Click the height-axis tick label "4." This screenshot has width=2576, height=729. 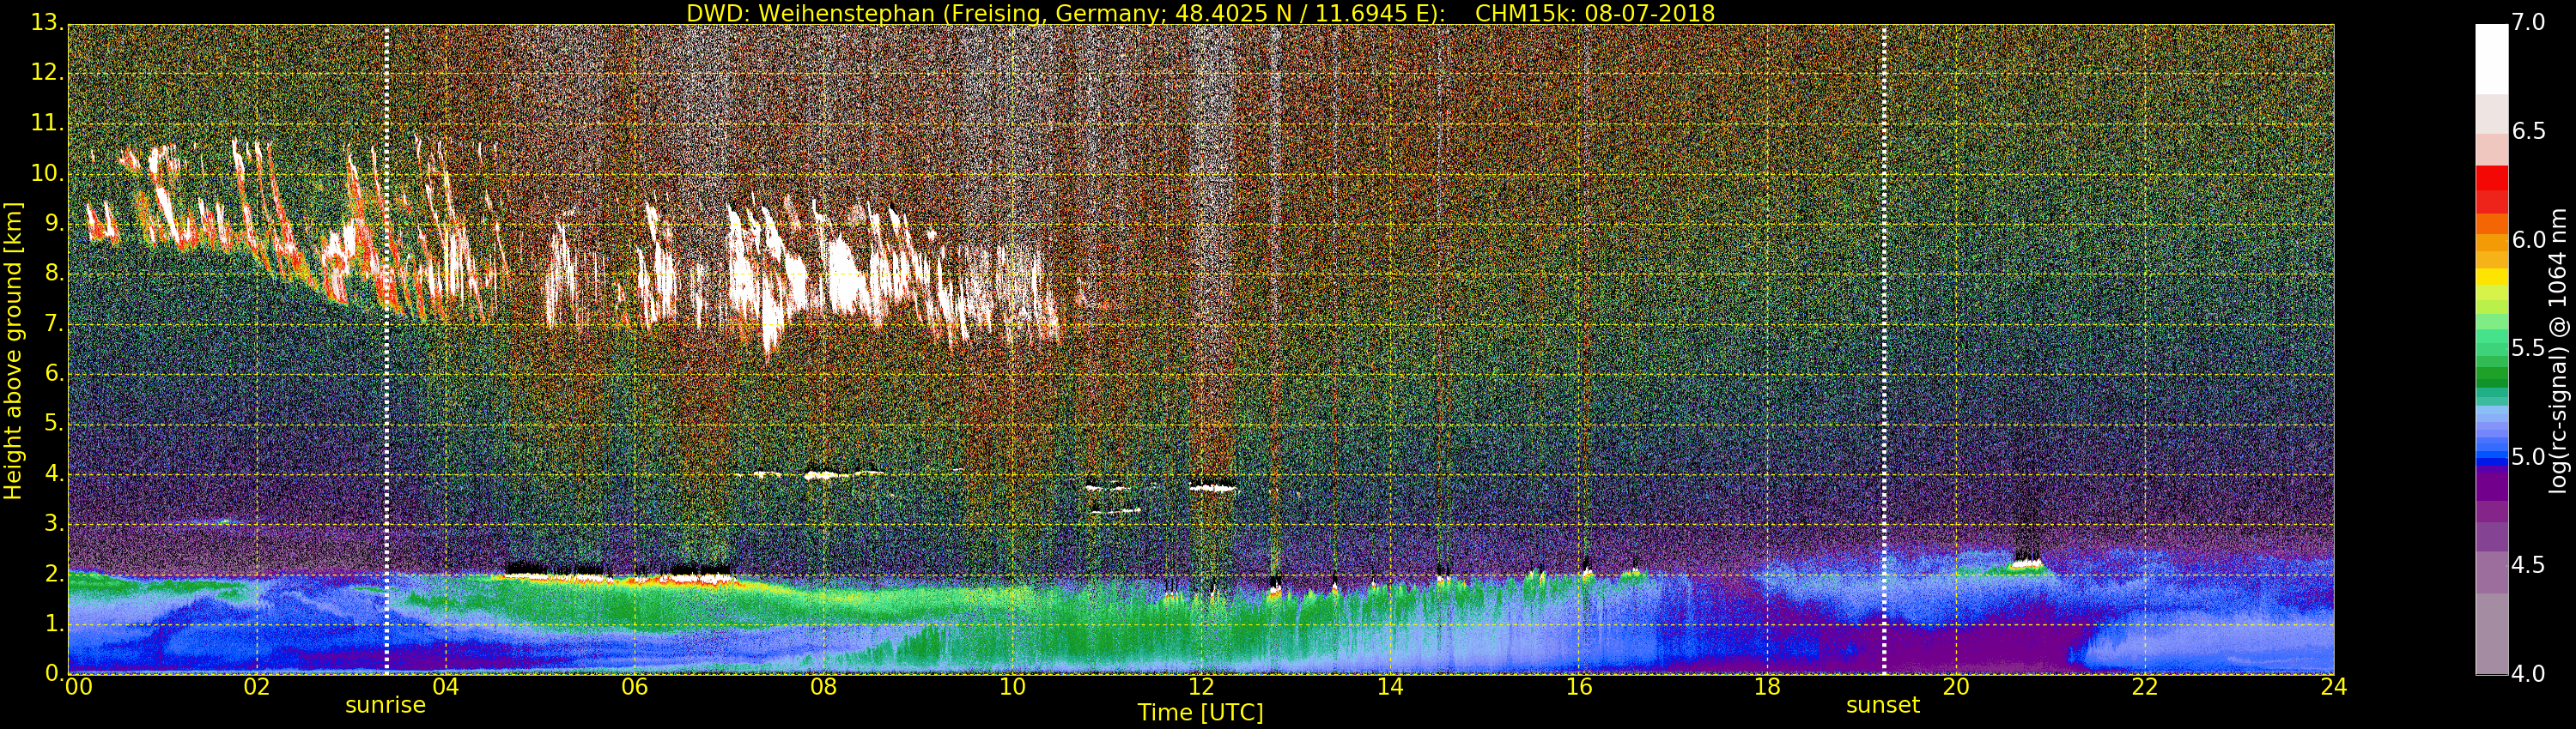[x=55, y=473]
